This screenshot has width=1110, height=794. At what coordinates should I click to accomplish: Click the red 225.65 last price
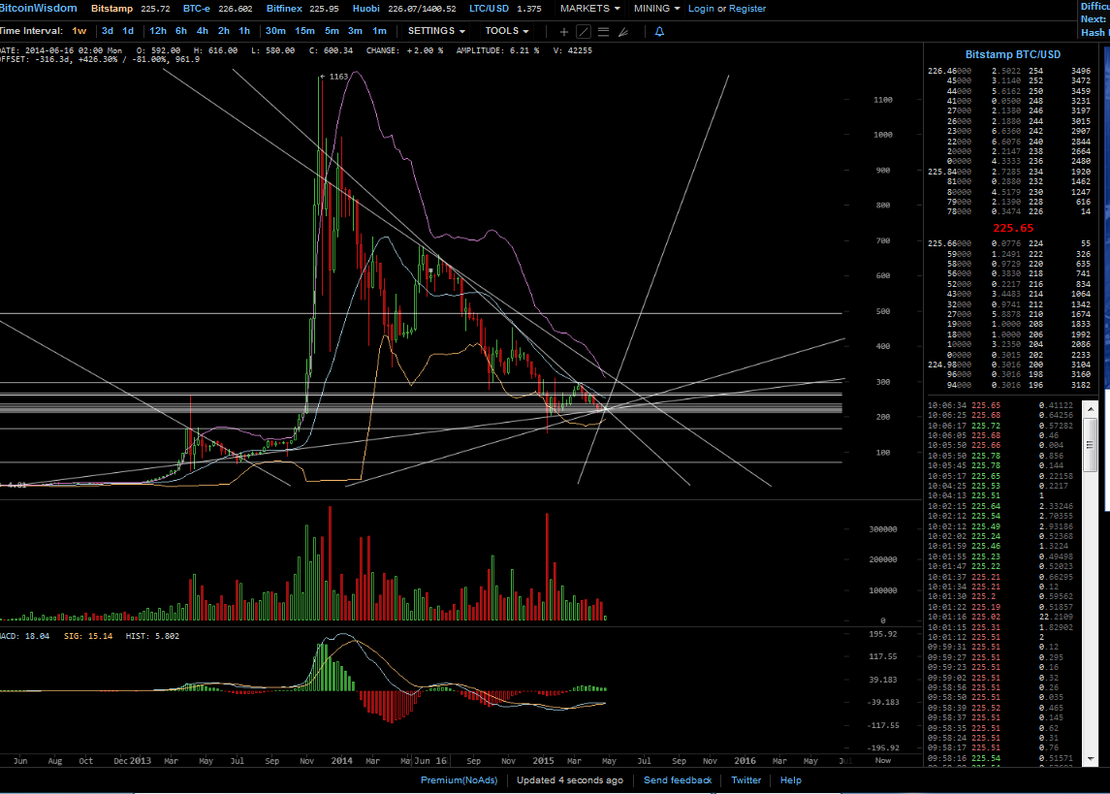click(x=1013, y=228)
